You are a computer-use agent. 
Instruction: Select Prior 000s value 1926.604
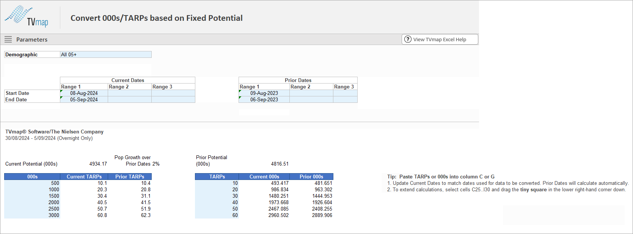click(311, 202)
